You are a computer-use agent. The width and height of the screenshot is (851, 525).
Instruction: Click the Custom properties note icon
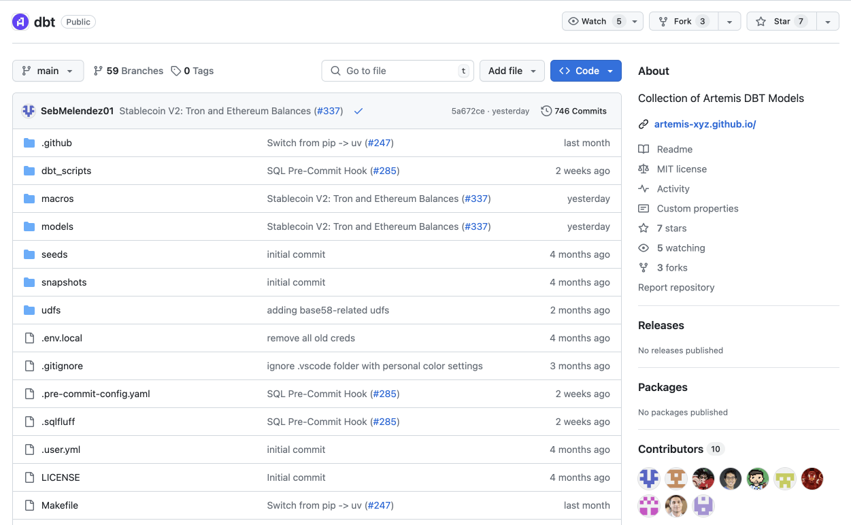point(644,208)
